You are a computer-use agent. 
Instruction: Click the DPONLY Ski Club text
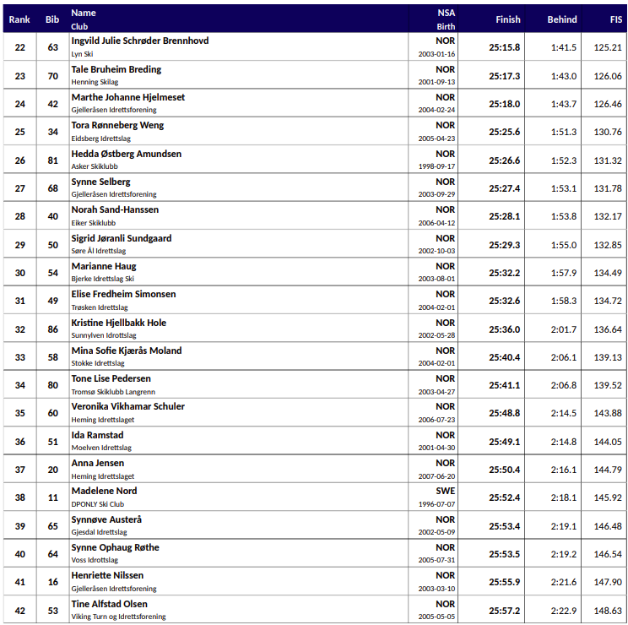[98, 504]
